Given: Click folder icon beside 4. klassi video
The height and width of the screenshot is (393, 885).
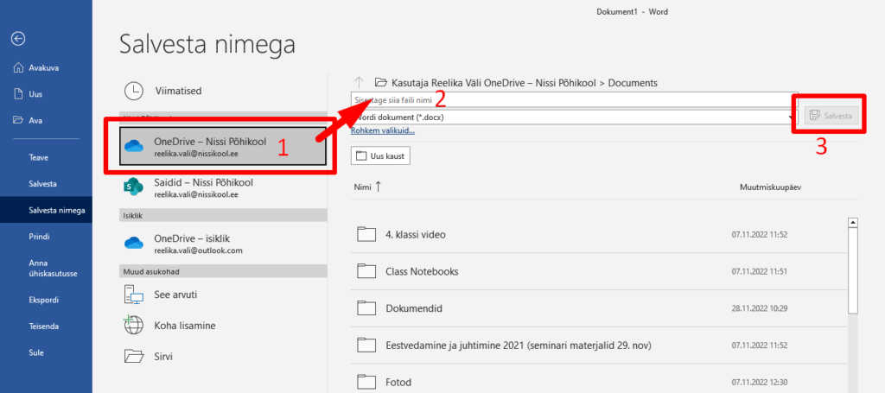Looking at the screenshot, I should coord(366,235).
